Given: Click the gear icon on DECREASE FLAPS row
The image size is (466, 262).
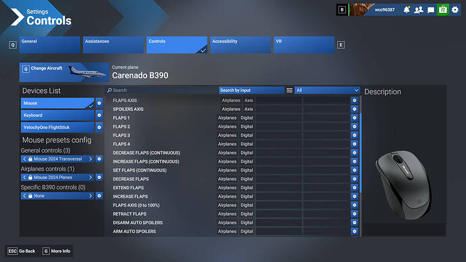Looking at the screenshot, I should [355, 179].
